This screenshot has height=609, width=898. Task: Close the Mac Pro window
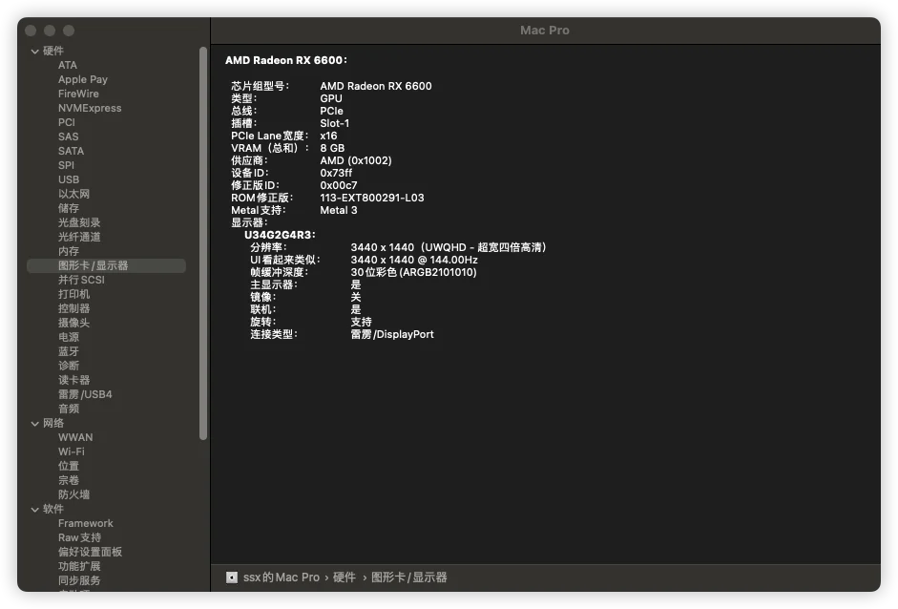tap(31, 31)
